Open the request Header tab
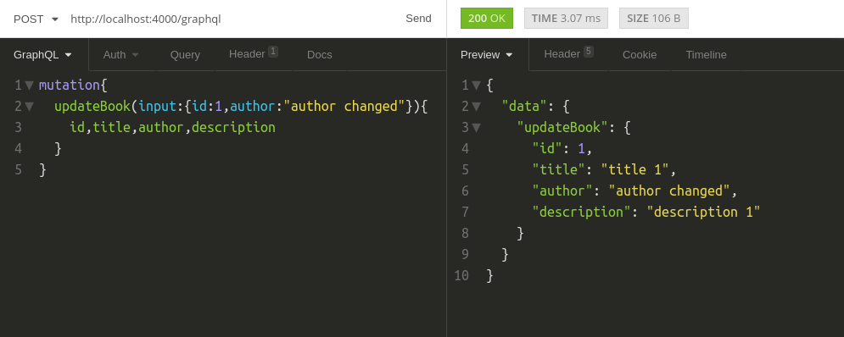Viewport: 844px width, 337px height. (x=253, y=54)
